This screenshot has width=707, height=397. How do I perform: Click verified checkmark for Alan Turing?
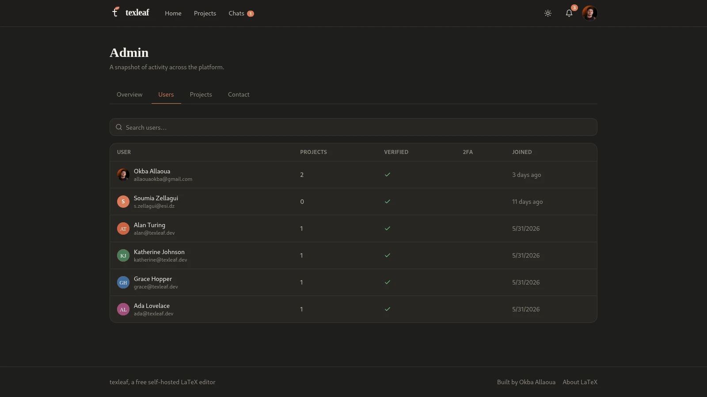pyautogui.click(x=388, y=228)
